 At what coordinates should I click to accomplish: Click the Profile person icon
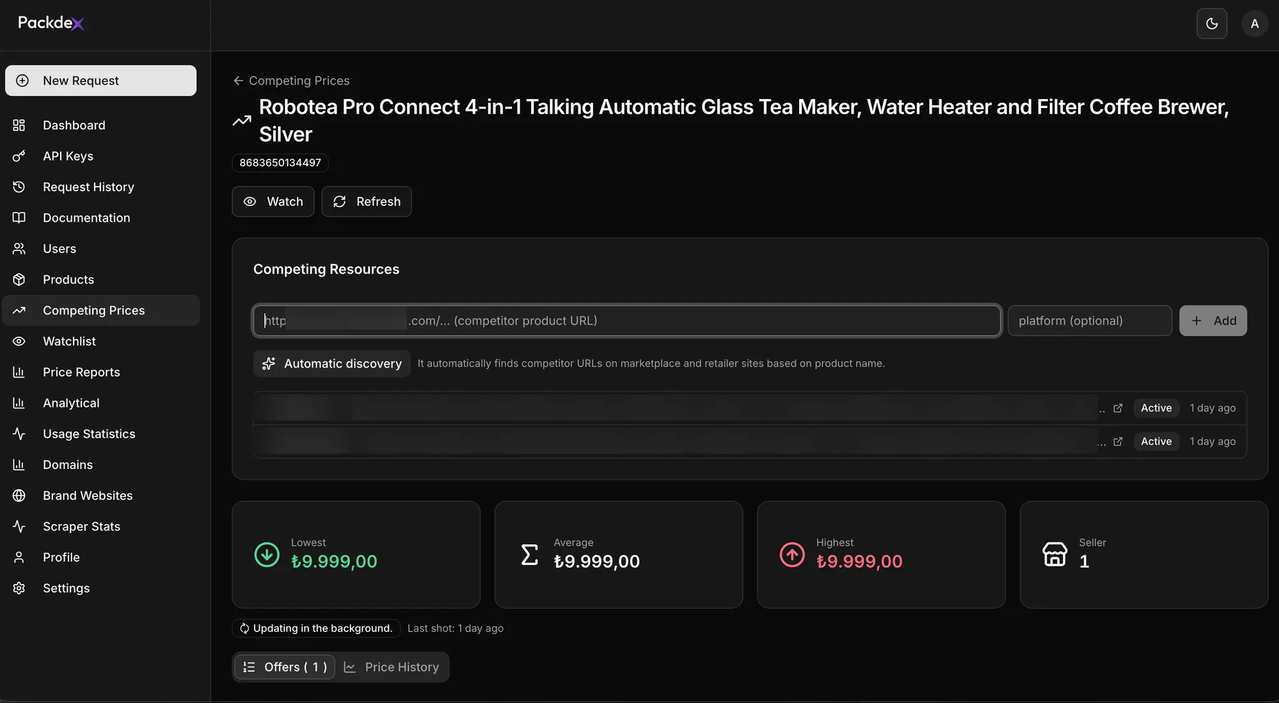19,557
